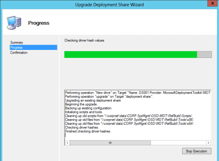Click the 'Finished checking driver hashes.' log line
The width and height of the screenshot is (219, 161).
(x=88, y=131)
